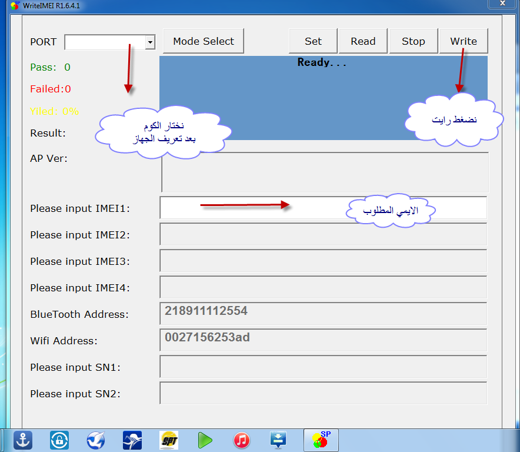This screenshot has height=452, width=520.
Task: Click the 'Please input IMEI1:' label
Action: (80, 208)
